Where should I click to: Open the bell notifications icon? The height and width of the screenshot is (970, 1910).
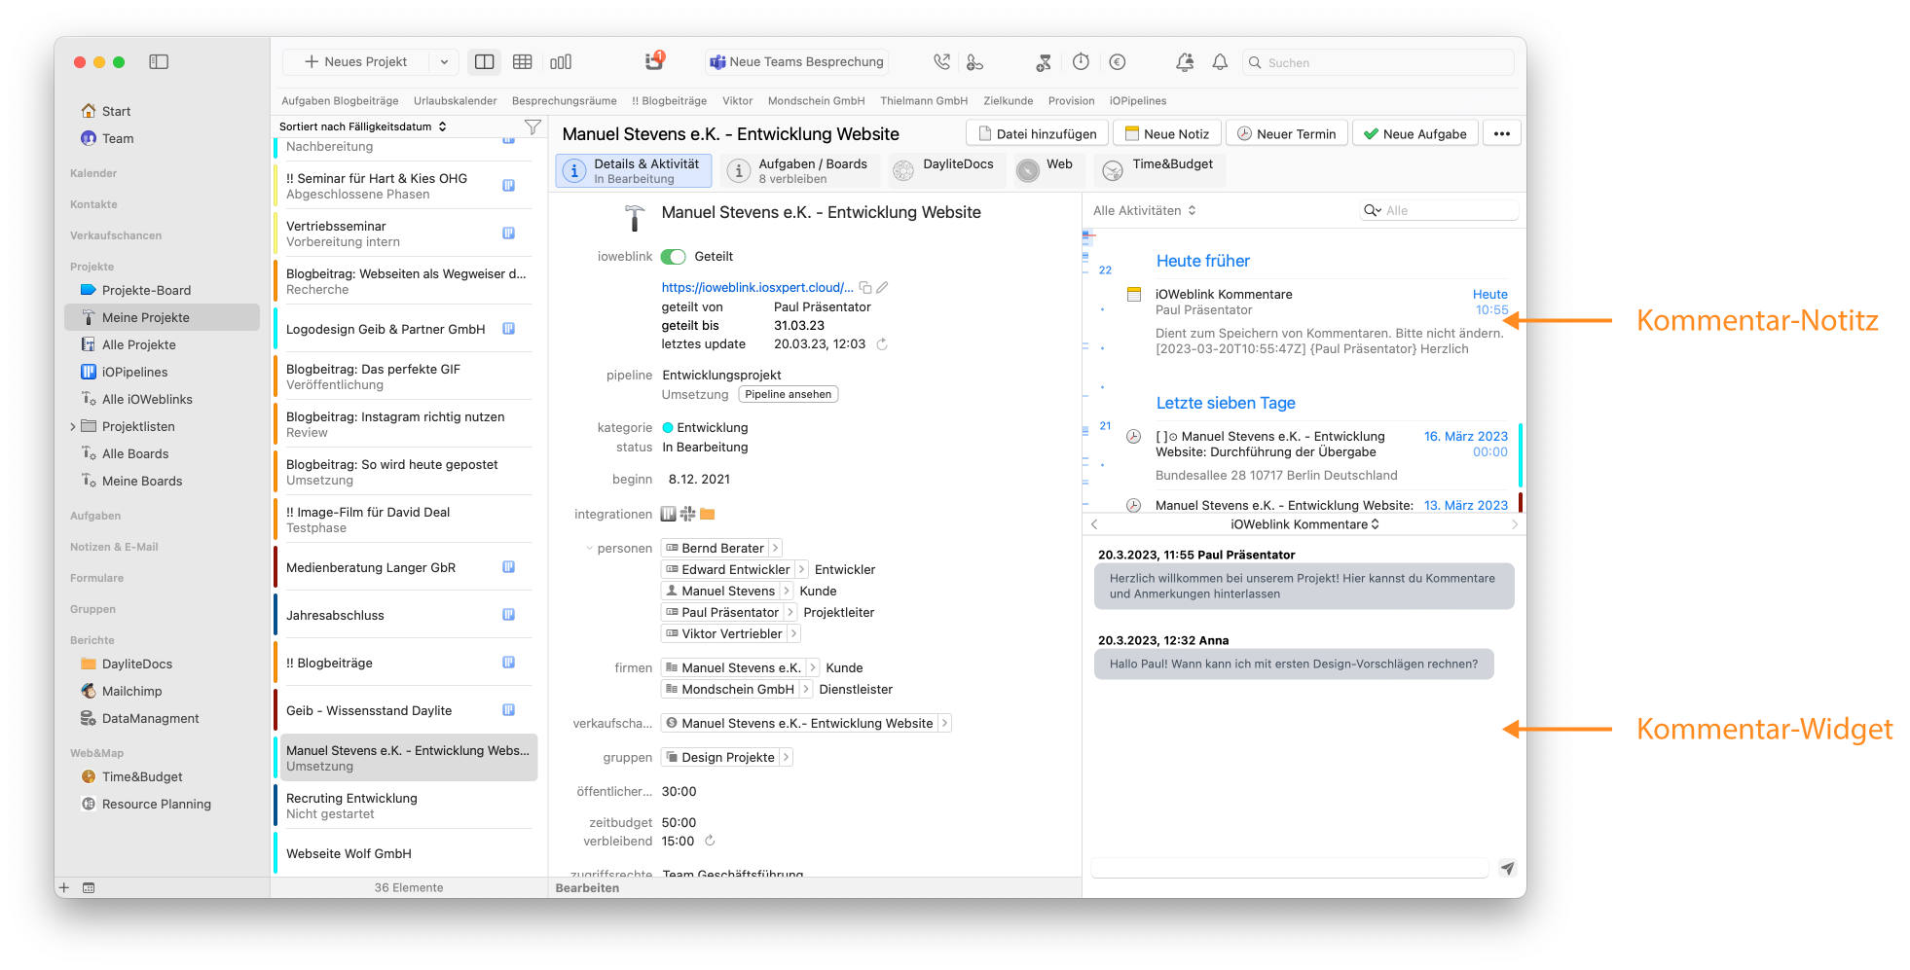[1220, 62]
